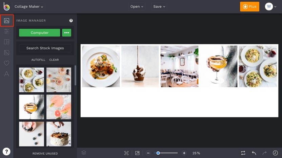This screenshot has height=158, width=282.
Task: Select the pasta plates collage cell
Action: pyautogui.click(x=258, y=66)
